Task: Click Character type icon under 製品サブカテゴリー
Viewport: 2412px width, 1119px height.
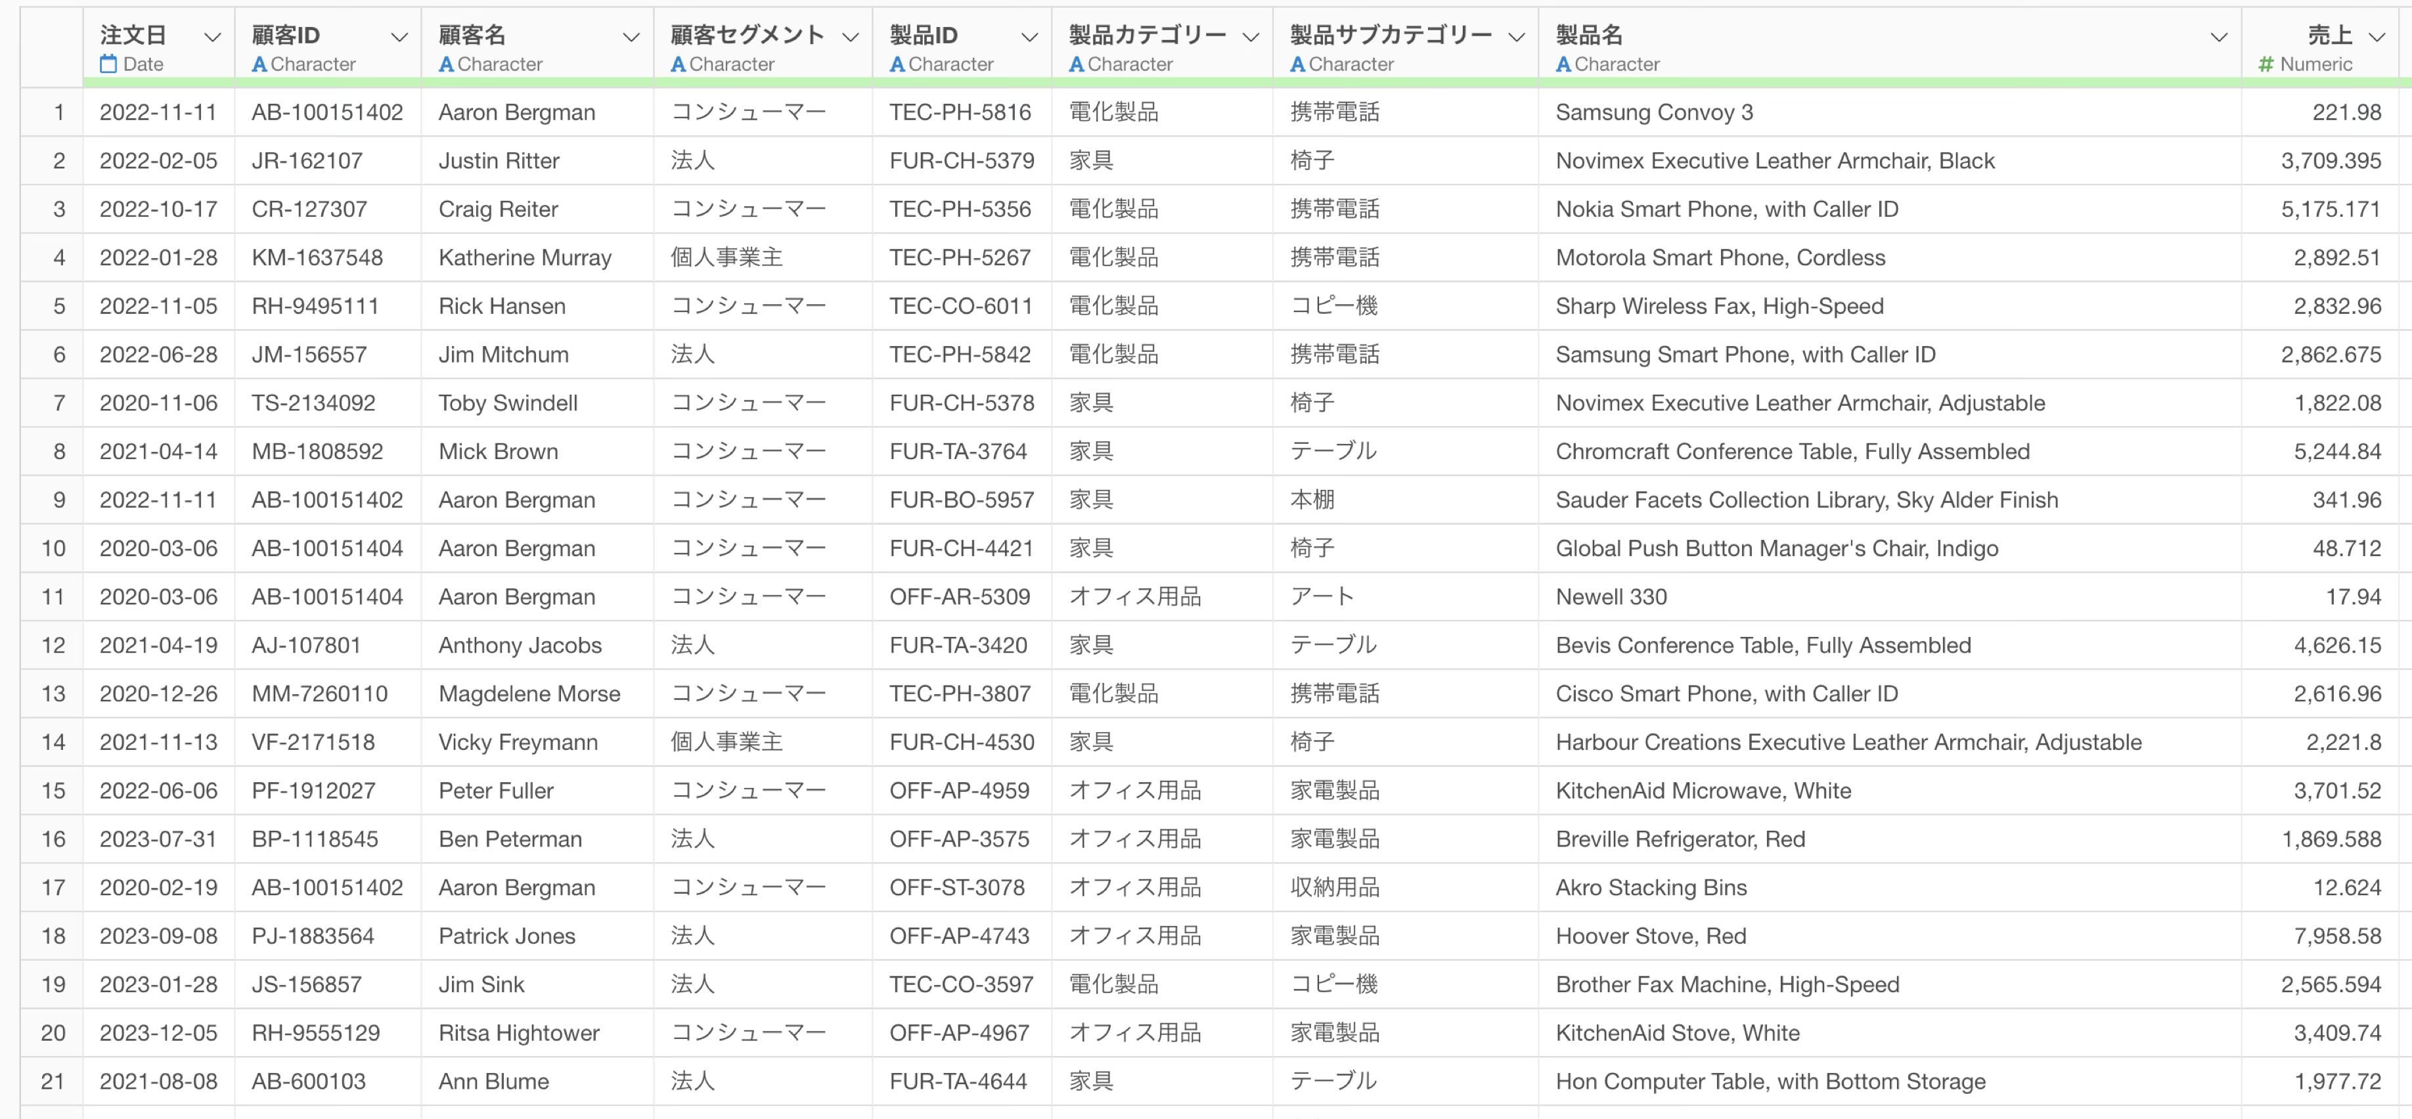Action: click(1298, 64)
